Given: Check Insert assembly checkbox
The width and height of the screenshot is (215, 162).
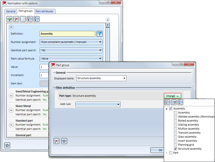Looking at the screenshot, I should pos(175,141).
